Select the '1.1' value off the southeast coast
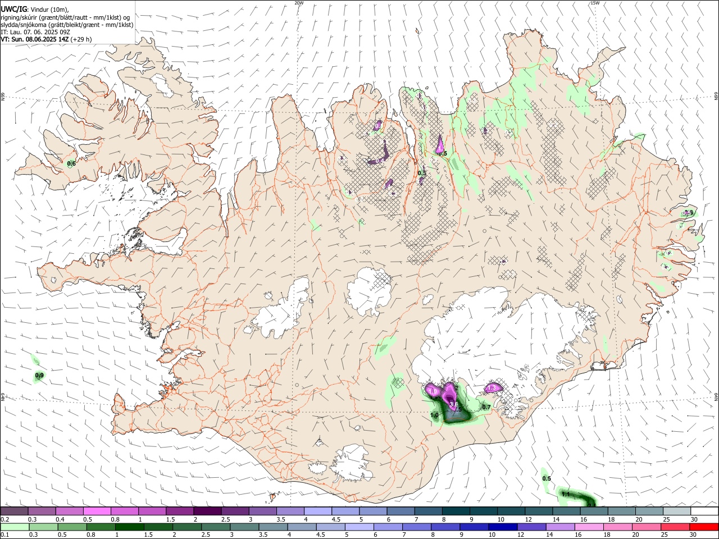The image size is (719, 539). tap(566, 494)
